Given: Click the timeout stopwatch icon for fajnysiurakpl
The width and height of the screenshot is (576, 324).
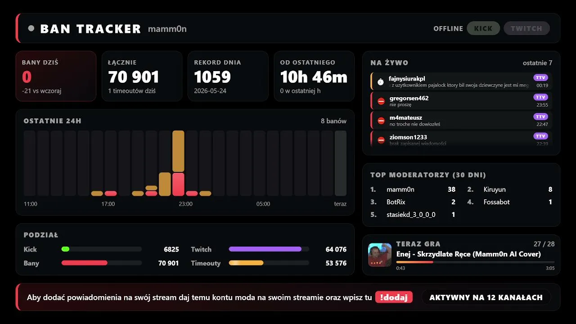Looking at the screenshot, I should 381,81.
